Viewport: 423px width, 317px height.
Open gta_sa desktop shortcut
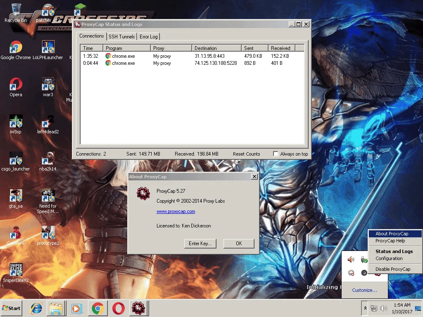click(x=16, y=199)
